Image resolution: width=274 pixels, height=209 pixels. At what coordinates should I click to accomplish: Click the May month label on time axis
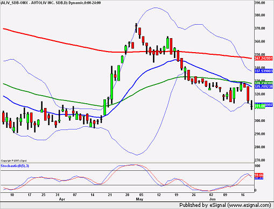pos(139,199)
